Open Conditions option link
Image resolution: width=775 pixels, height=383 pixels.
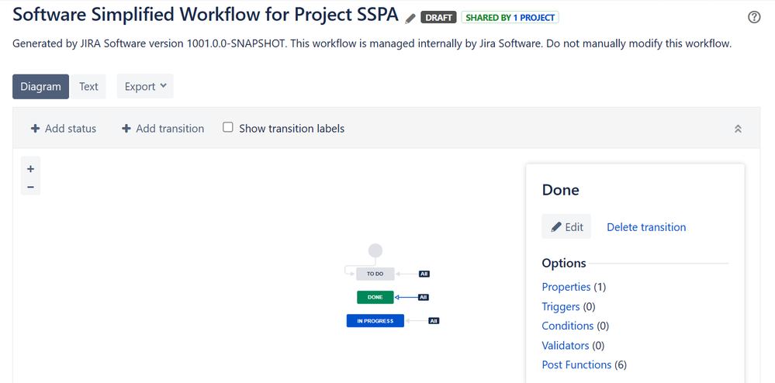coord(567,326)
